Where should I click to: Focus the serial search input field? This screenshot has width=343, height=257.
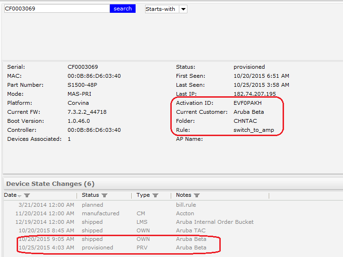pos(57,9)
